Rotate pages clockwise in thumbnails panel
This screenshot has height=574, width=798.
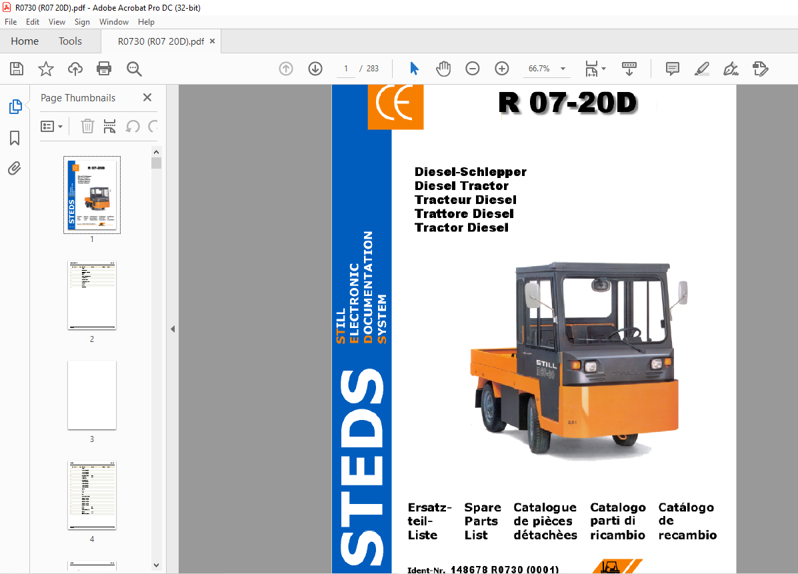click(153, 126)
